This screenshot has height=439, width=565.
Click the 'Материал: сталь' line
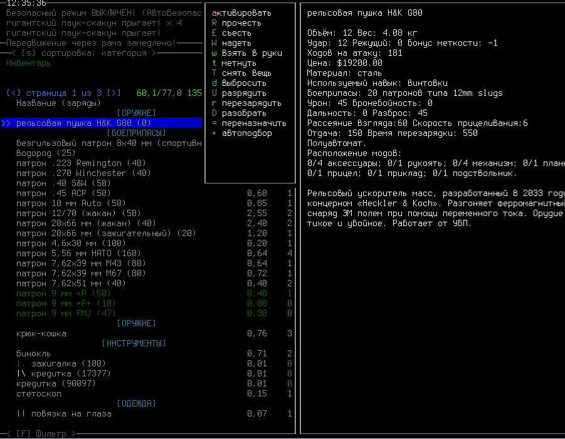point(344,73)
